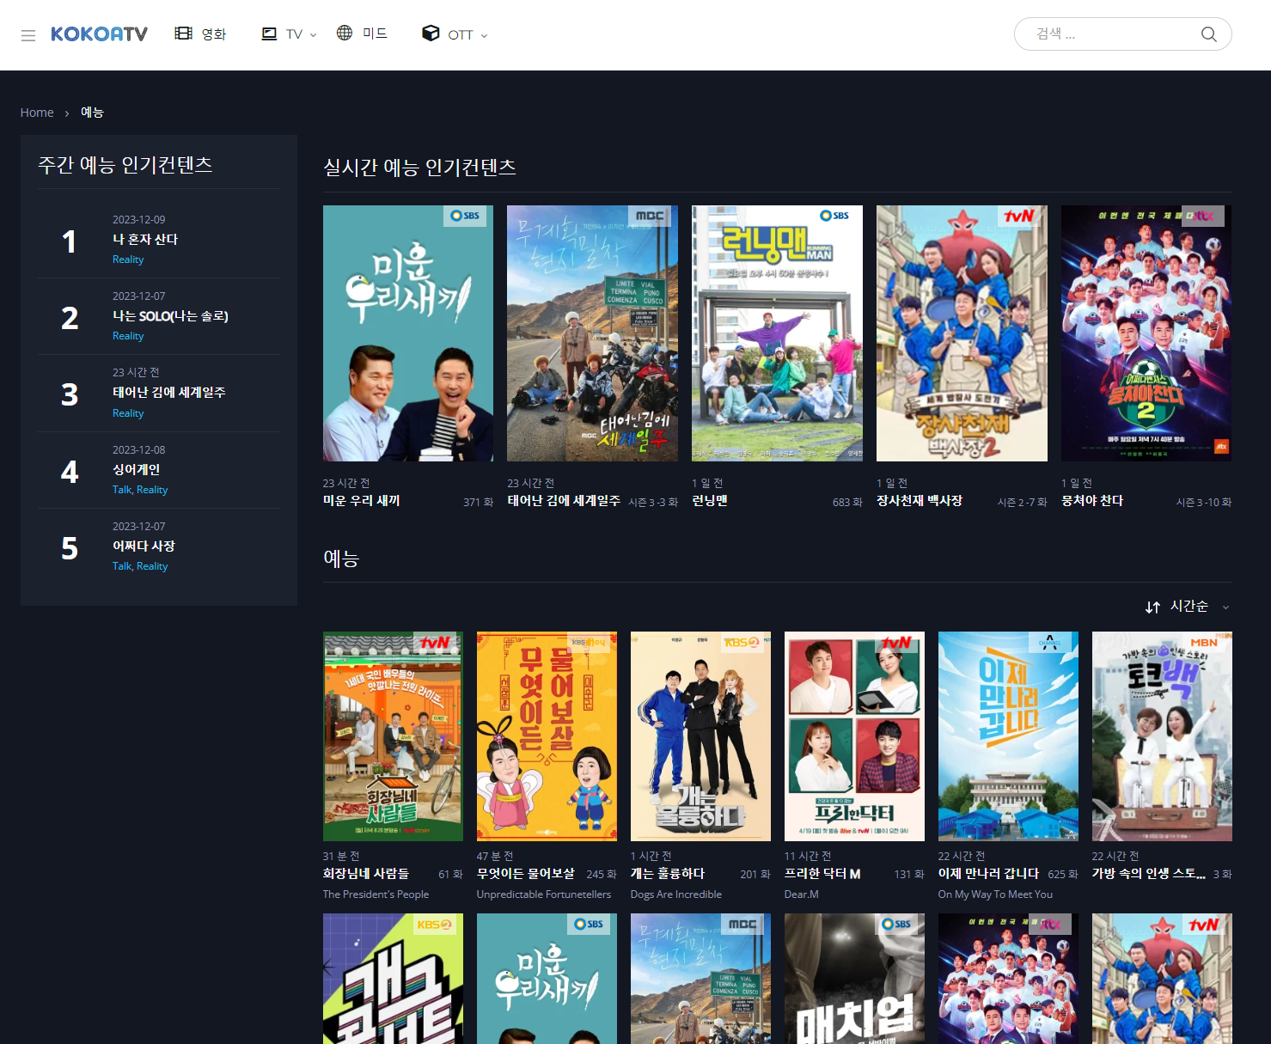This screenshot has width=1271, height=1044.
Task: Click the globe icon beside 미드
Action: coord(344,33)
